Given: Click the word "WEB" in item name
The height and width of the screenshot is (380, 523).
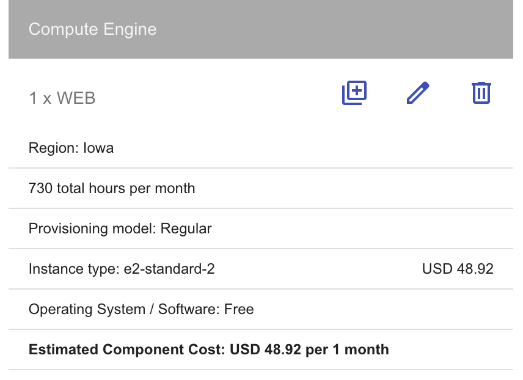Looking at the screenshot, I should tap(76, 98).
